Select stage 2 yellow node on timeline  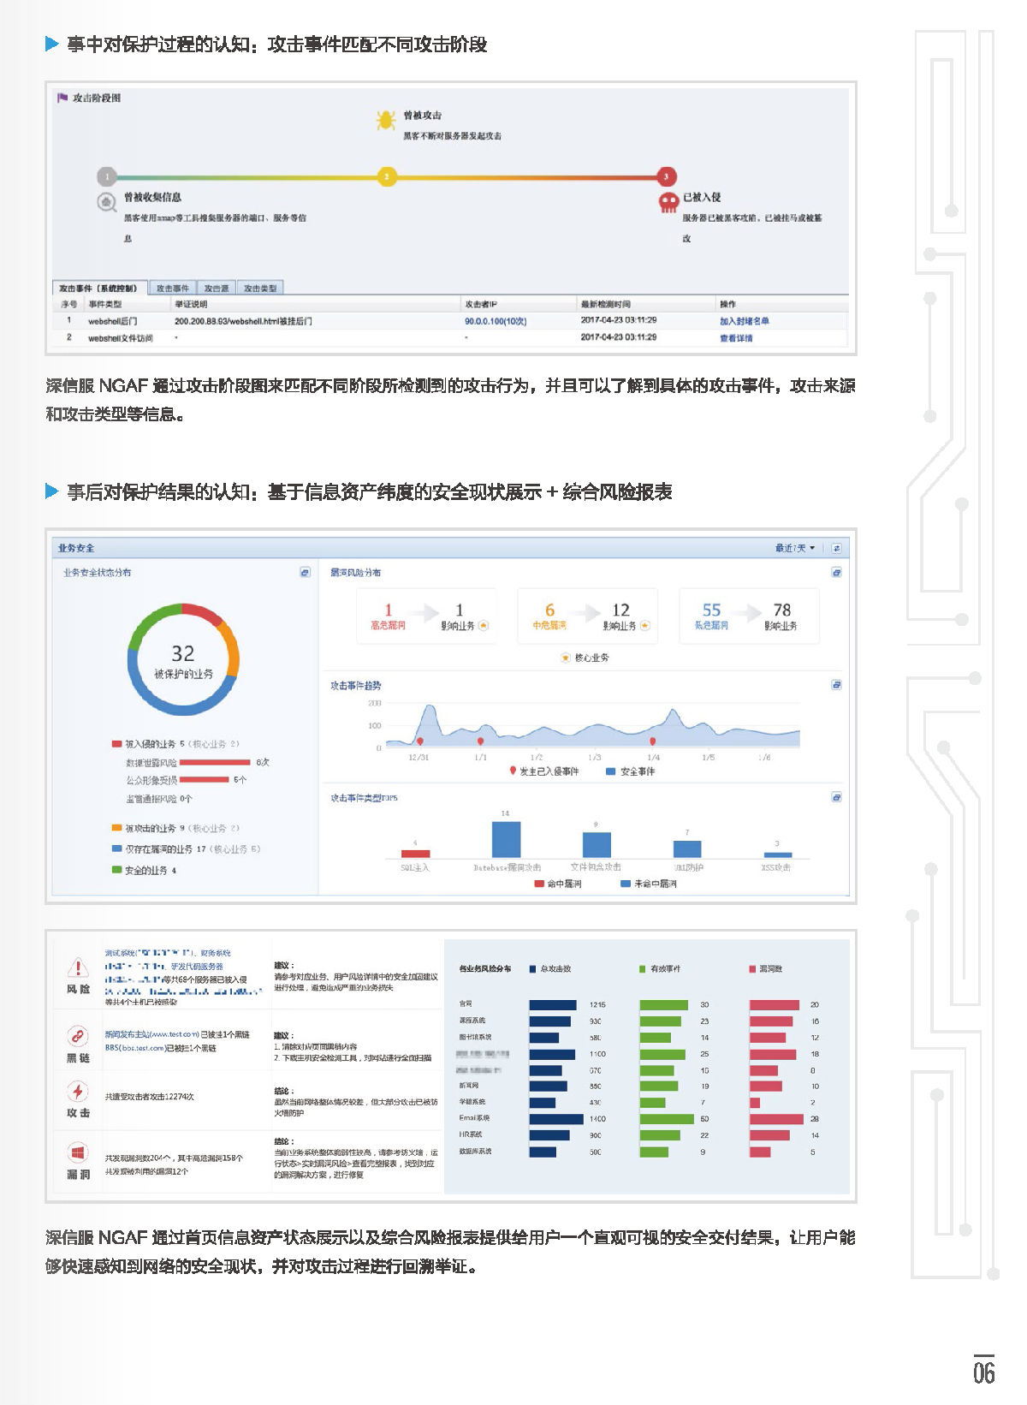pyautogui.click(x=387, y=176)
